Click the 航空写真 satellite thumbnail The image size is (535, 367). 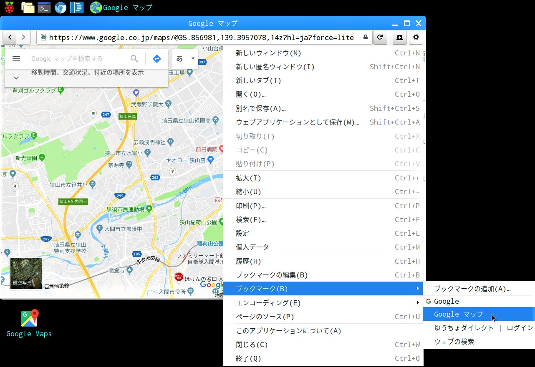(x=26, y=273)
